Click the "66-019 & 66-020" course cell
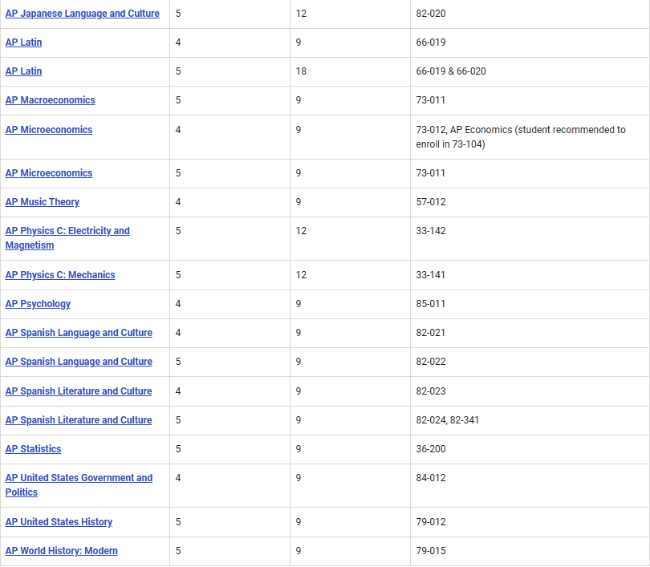Viewport: 650px width, 567px height. pyautogui.click(x=450, y=71)
